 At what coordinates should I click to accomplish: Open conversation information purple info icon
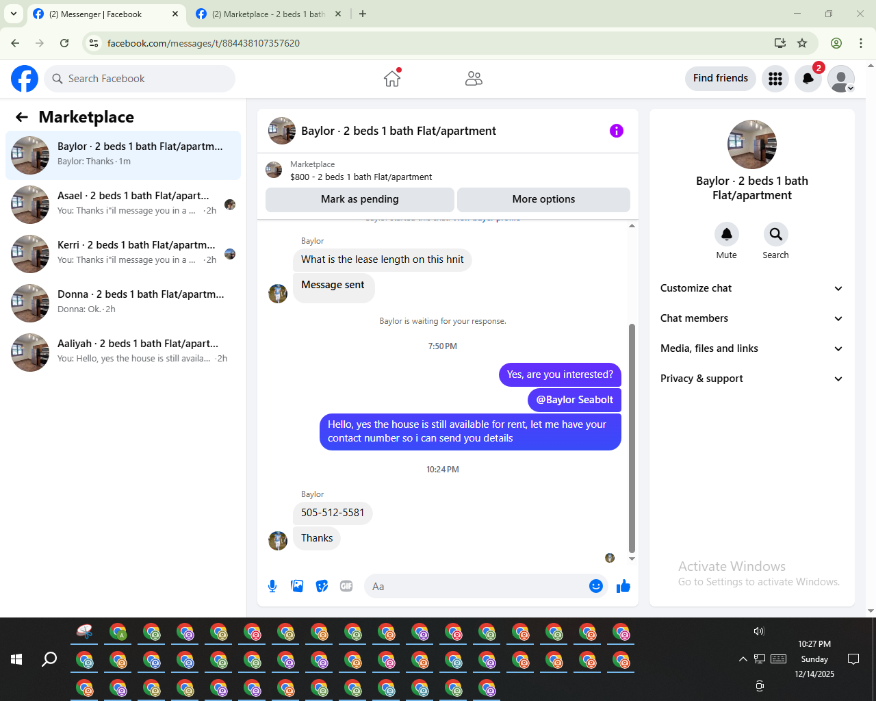(617, 131)
